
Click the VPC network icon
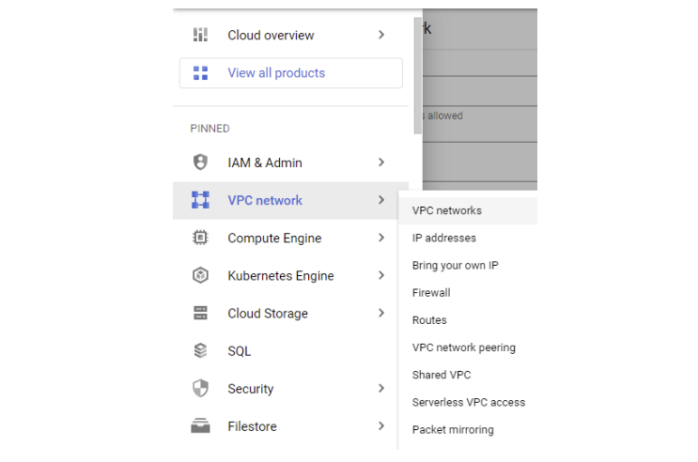click(x=200, y=200)
